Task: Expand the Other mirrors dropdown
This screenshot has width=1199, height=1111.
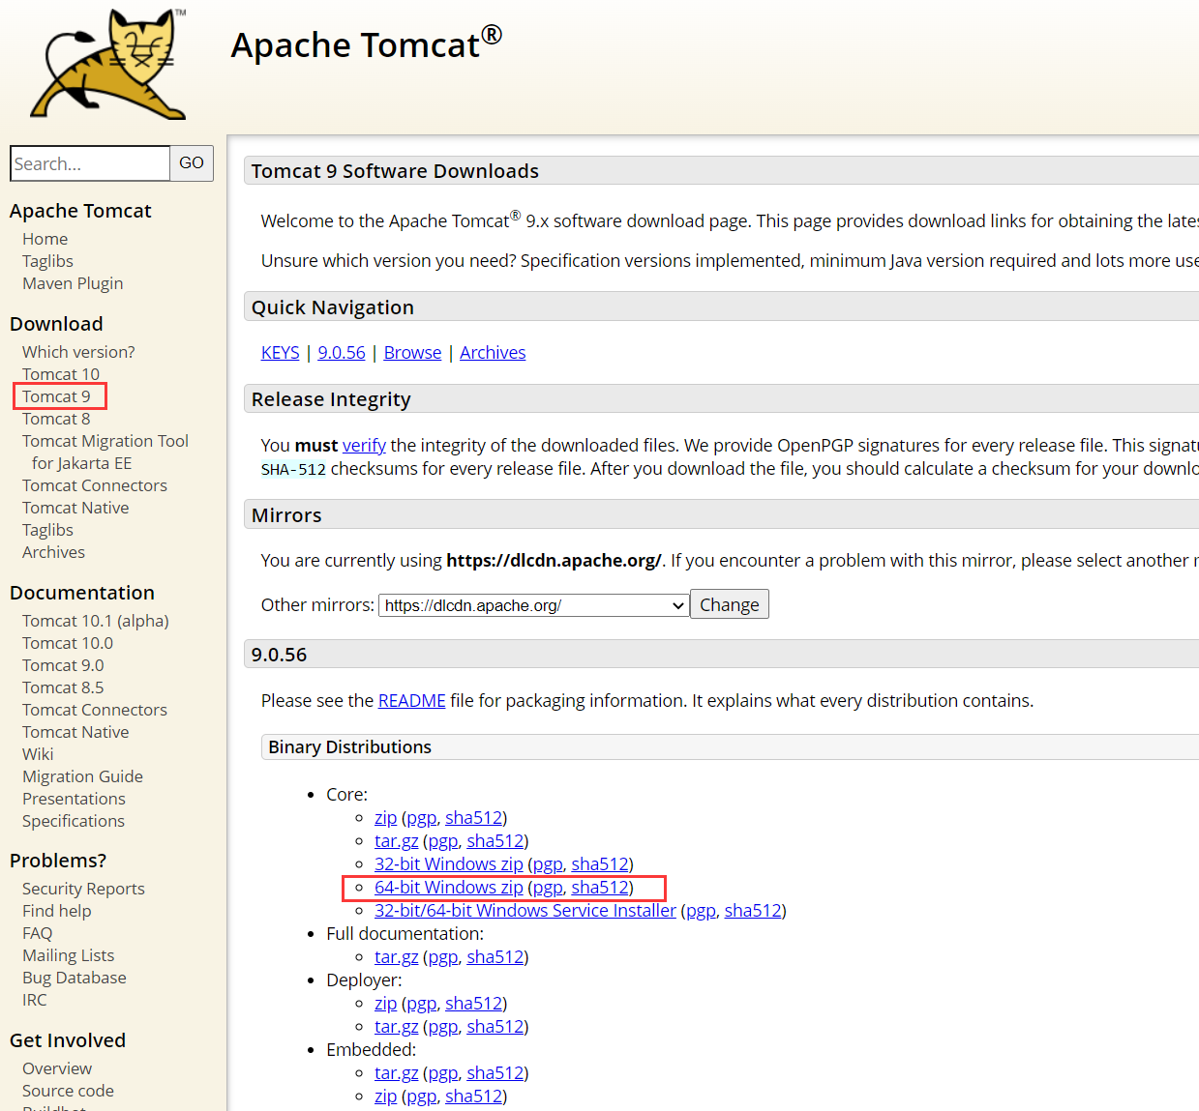Action: click(533, 605)
